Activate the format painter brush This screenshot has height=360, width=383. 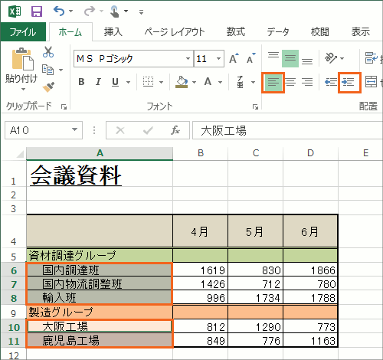(48, 87)
